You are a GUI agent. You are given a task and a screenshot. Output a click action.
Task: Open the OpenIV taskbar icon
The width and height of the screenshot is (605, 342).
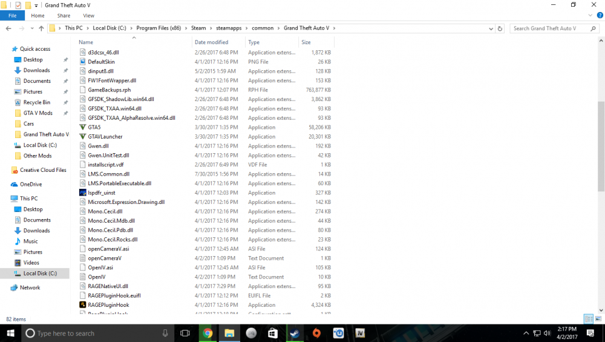pyautogui.click(x=360, y=333)
